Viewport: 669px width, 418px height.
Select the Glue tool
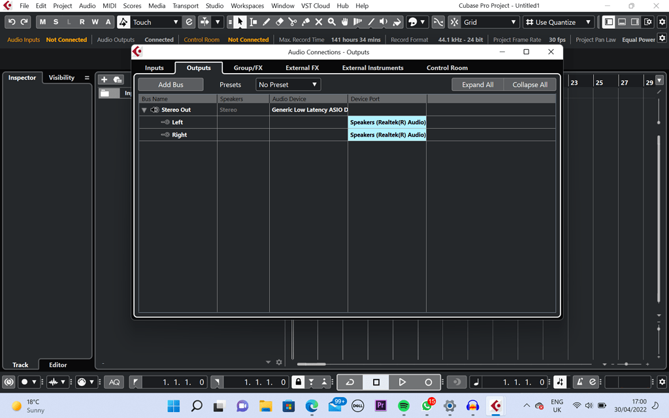(x=306, y=22)
